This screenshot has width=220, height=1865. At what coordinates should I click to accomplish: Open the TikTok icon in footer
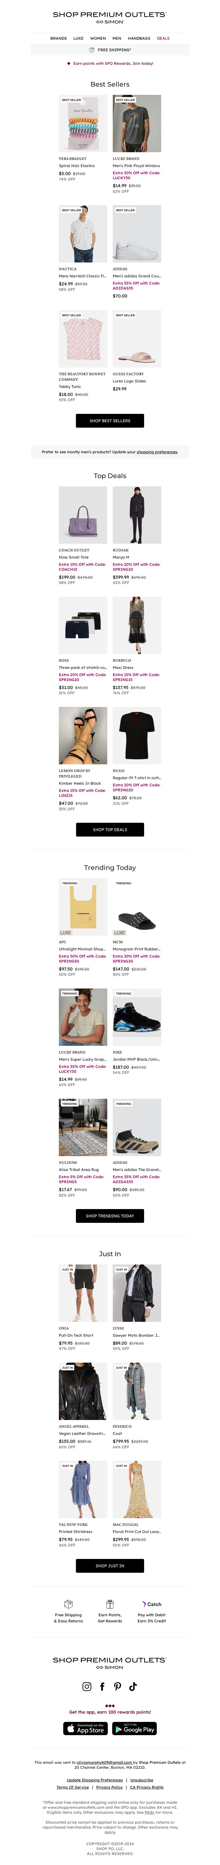[x=133, y=1686]
